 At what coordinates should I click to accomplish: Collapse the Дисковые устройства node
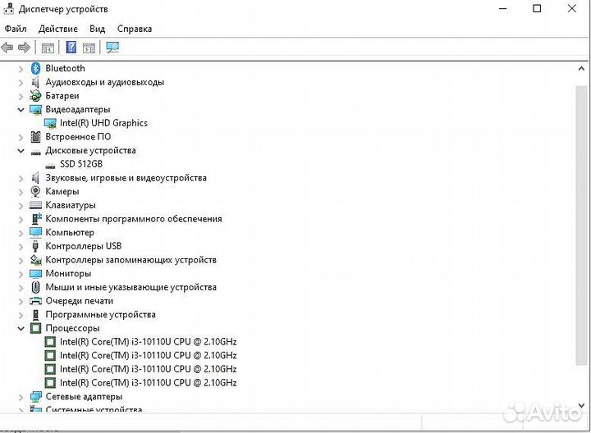click(x=21, y=151)
